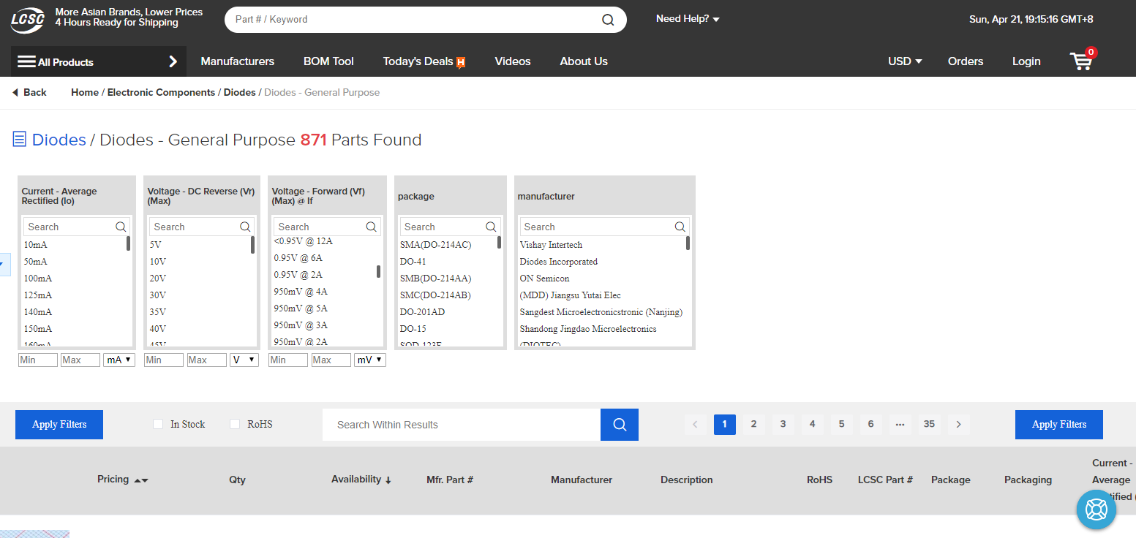Viewport: 1136px width, 538px height.
Task: Open the About Us menu item
Action: point(584,61)
